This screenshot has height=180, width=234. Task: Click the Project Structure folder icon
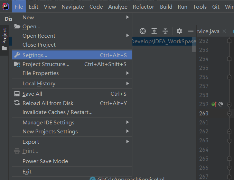(x=17, y=64)
